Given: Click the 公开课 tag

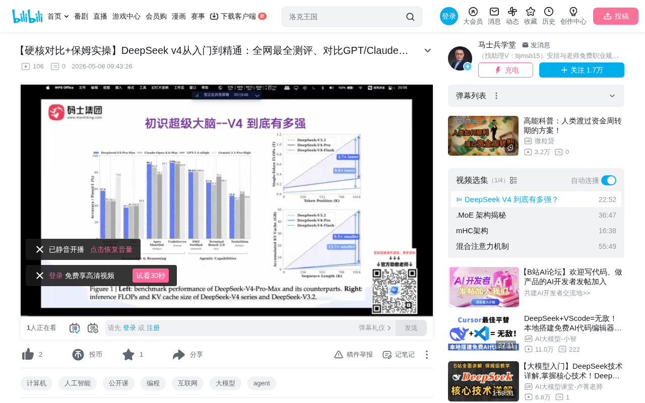Looking at the screenshot, I should pyautogui.click(x=118, y=383).
